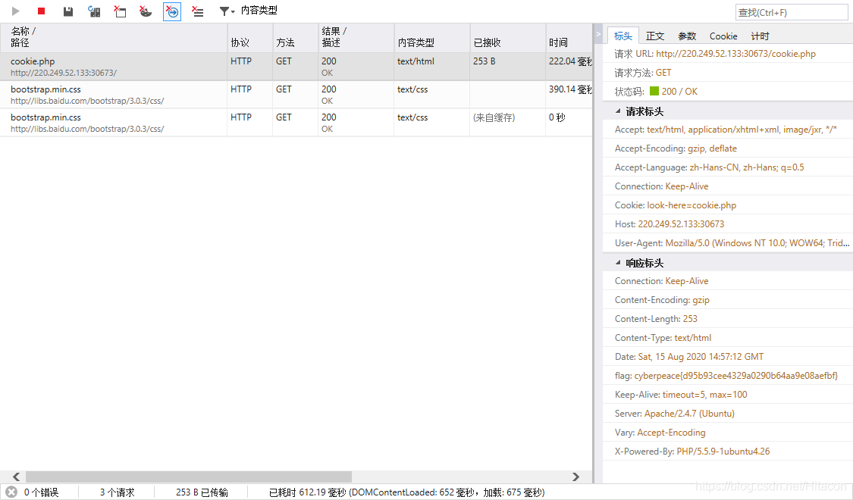This screenshot has width=853, height=500.
Task: Switch to the 参数 tab
Action: coord(687,36)
